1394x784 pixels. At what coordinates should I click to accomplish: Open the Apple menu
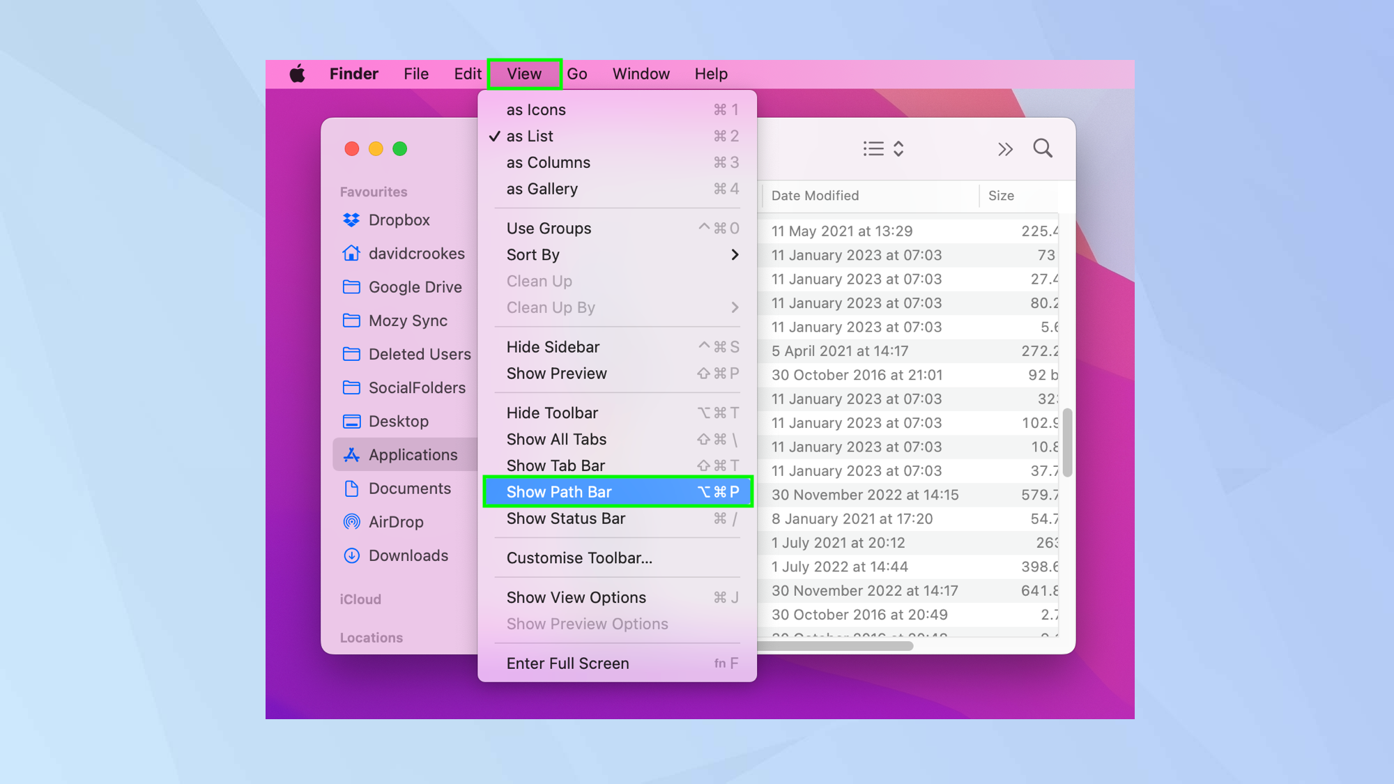point(297,73)
